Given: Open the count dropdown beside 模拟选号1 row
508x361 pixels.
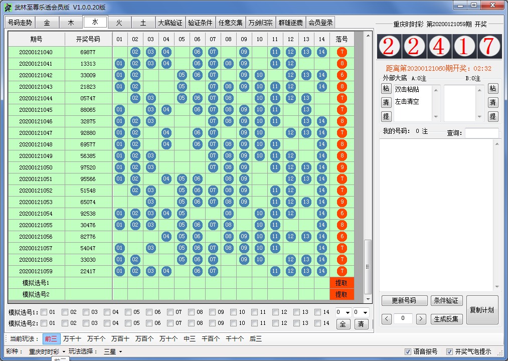Looking at the screenshot, I should coord(344,311).
